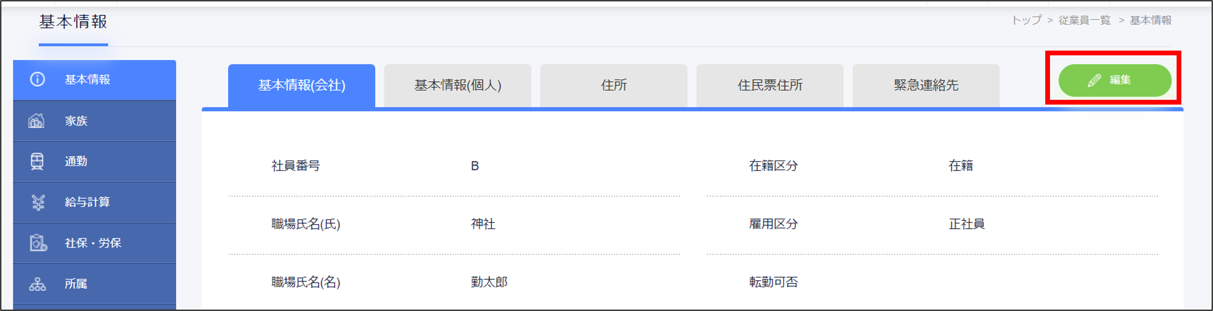The image size is (1213, 311).
Task: Click the org chart icon for 所属
Action: click(37, 284)
